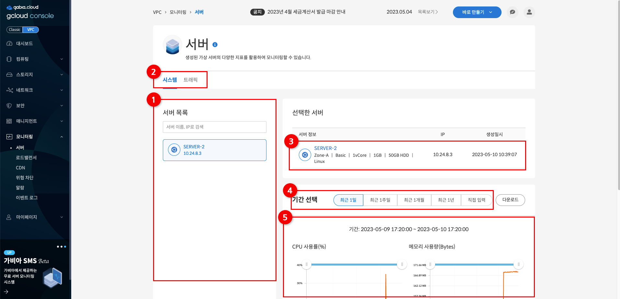Image resolution: width=620 pixels, height=299 pixels.
Task: Click the Ubuntu icon in server list card
Action: [174, 150]
